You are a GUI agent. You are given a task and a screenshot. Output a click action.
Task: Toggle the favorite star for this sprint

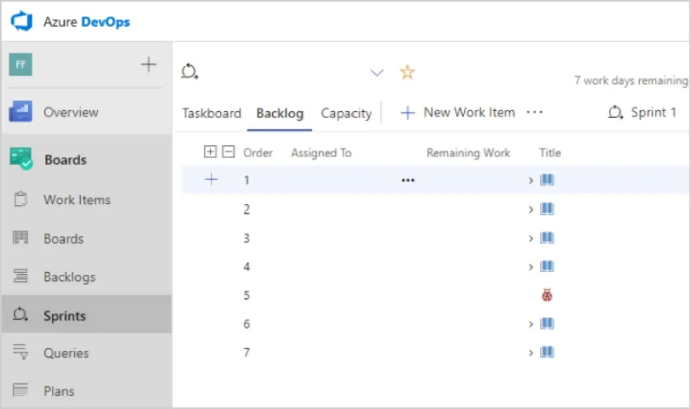click(x=407, y=72)
